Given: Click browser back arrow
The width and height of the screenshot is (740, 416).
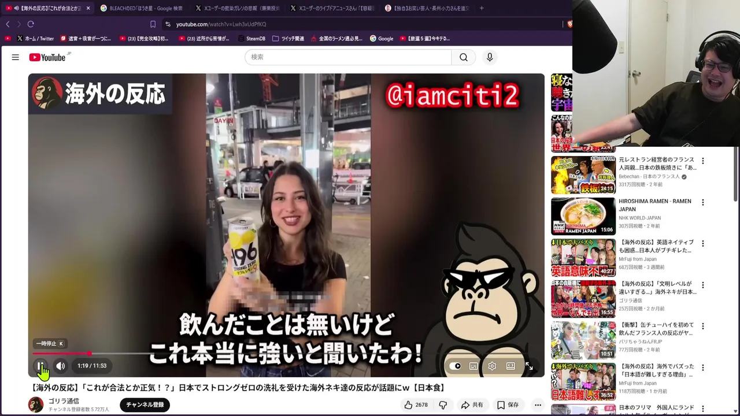Looking at the screenshot, I should click(8, 24).
